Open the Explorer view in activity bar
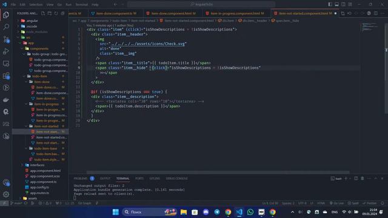Screen dimensions: 388x218 (6, 15)
